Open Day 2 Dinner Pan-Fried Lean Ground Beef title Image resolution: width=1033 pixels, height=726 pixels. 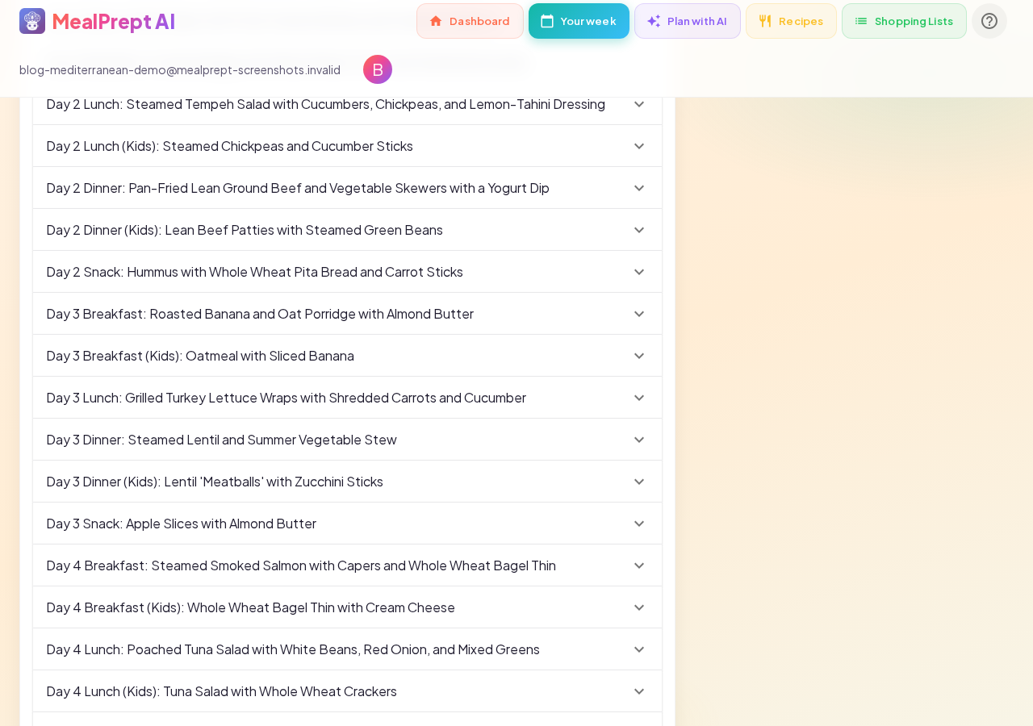(x=298, y=188)
